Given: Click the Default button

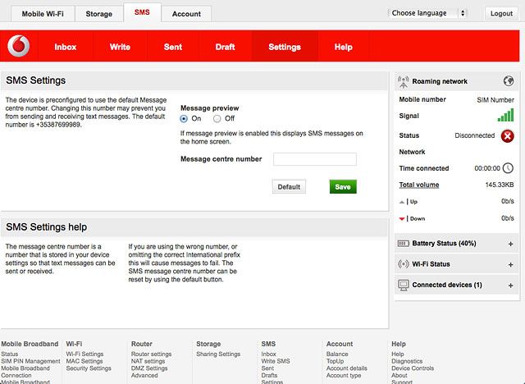Looking at the screenshot, I should pyautogui.click(x=289, y=187).
